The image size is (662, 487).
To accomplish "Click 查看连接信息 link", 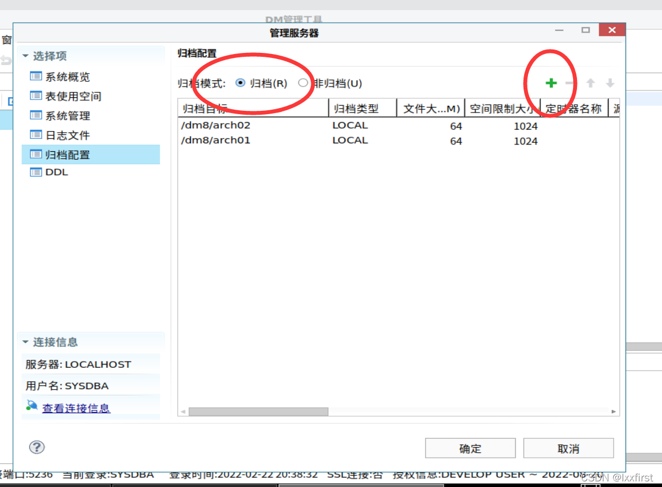I will [x=76, y=408].
